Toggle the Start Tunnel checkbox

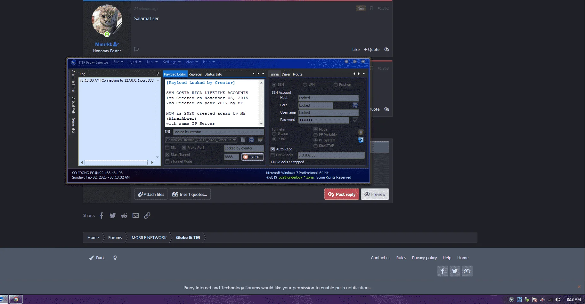click(167, 155)
